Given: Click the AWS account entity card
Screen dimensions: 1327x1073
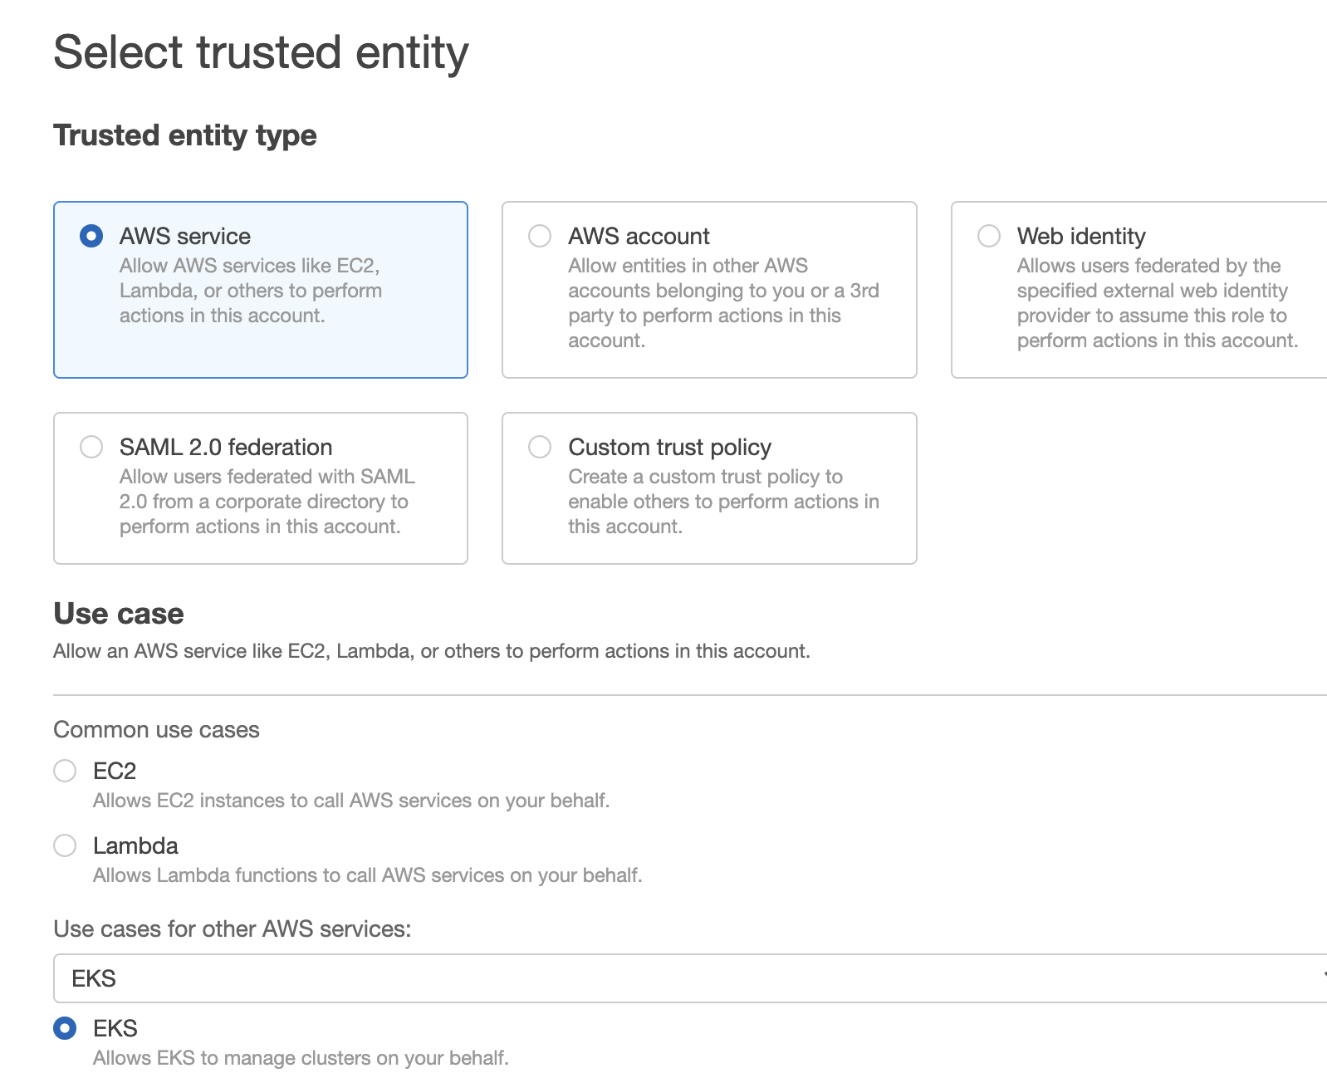Looking at the screenshot, I should (x=708, y=289).
